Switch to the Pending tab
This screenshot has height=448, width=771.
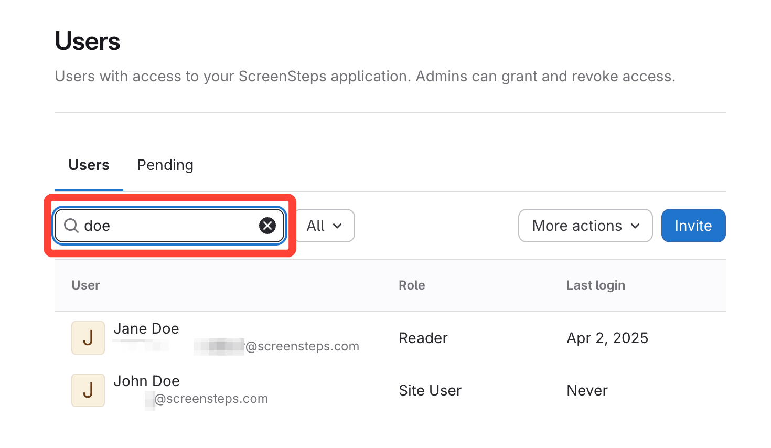[x=165, y=165]
